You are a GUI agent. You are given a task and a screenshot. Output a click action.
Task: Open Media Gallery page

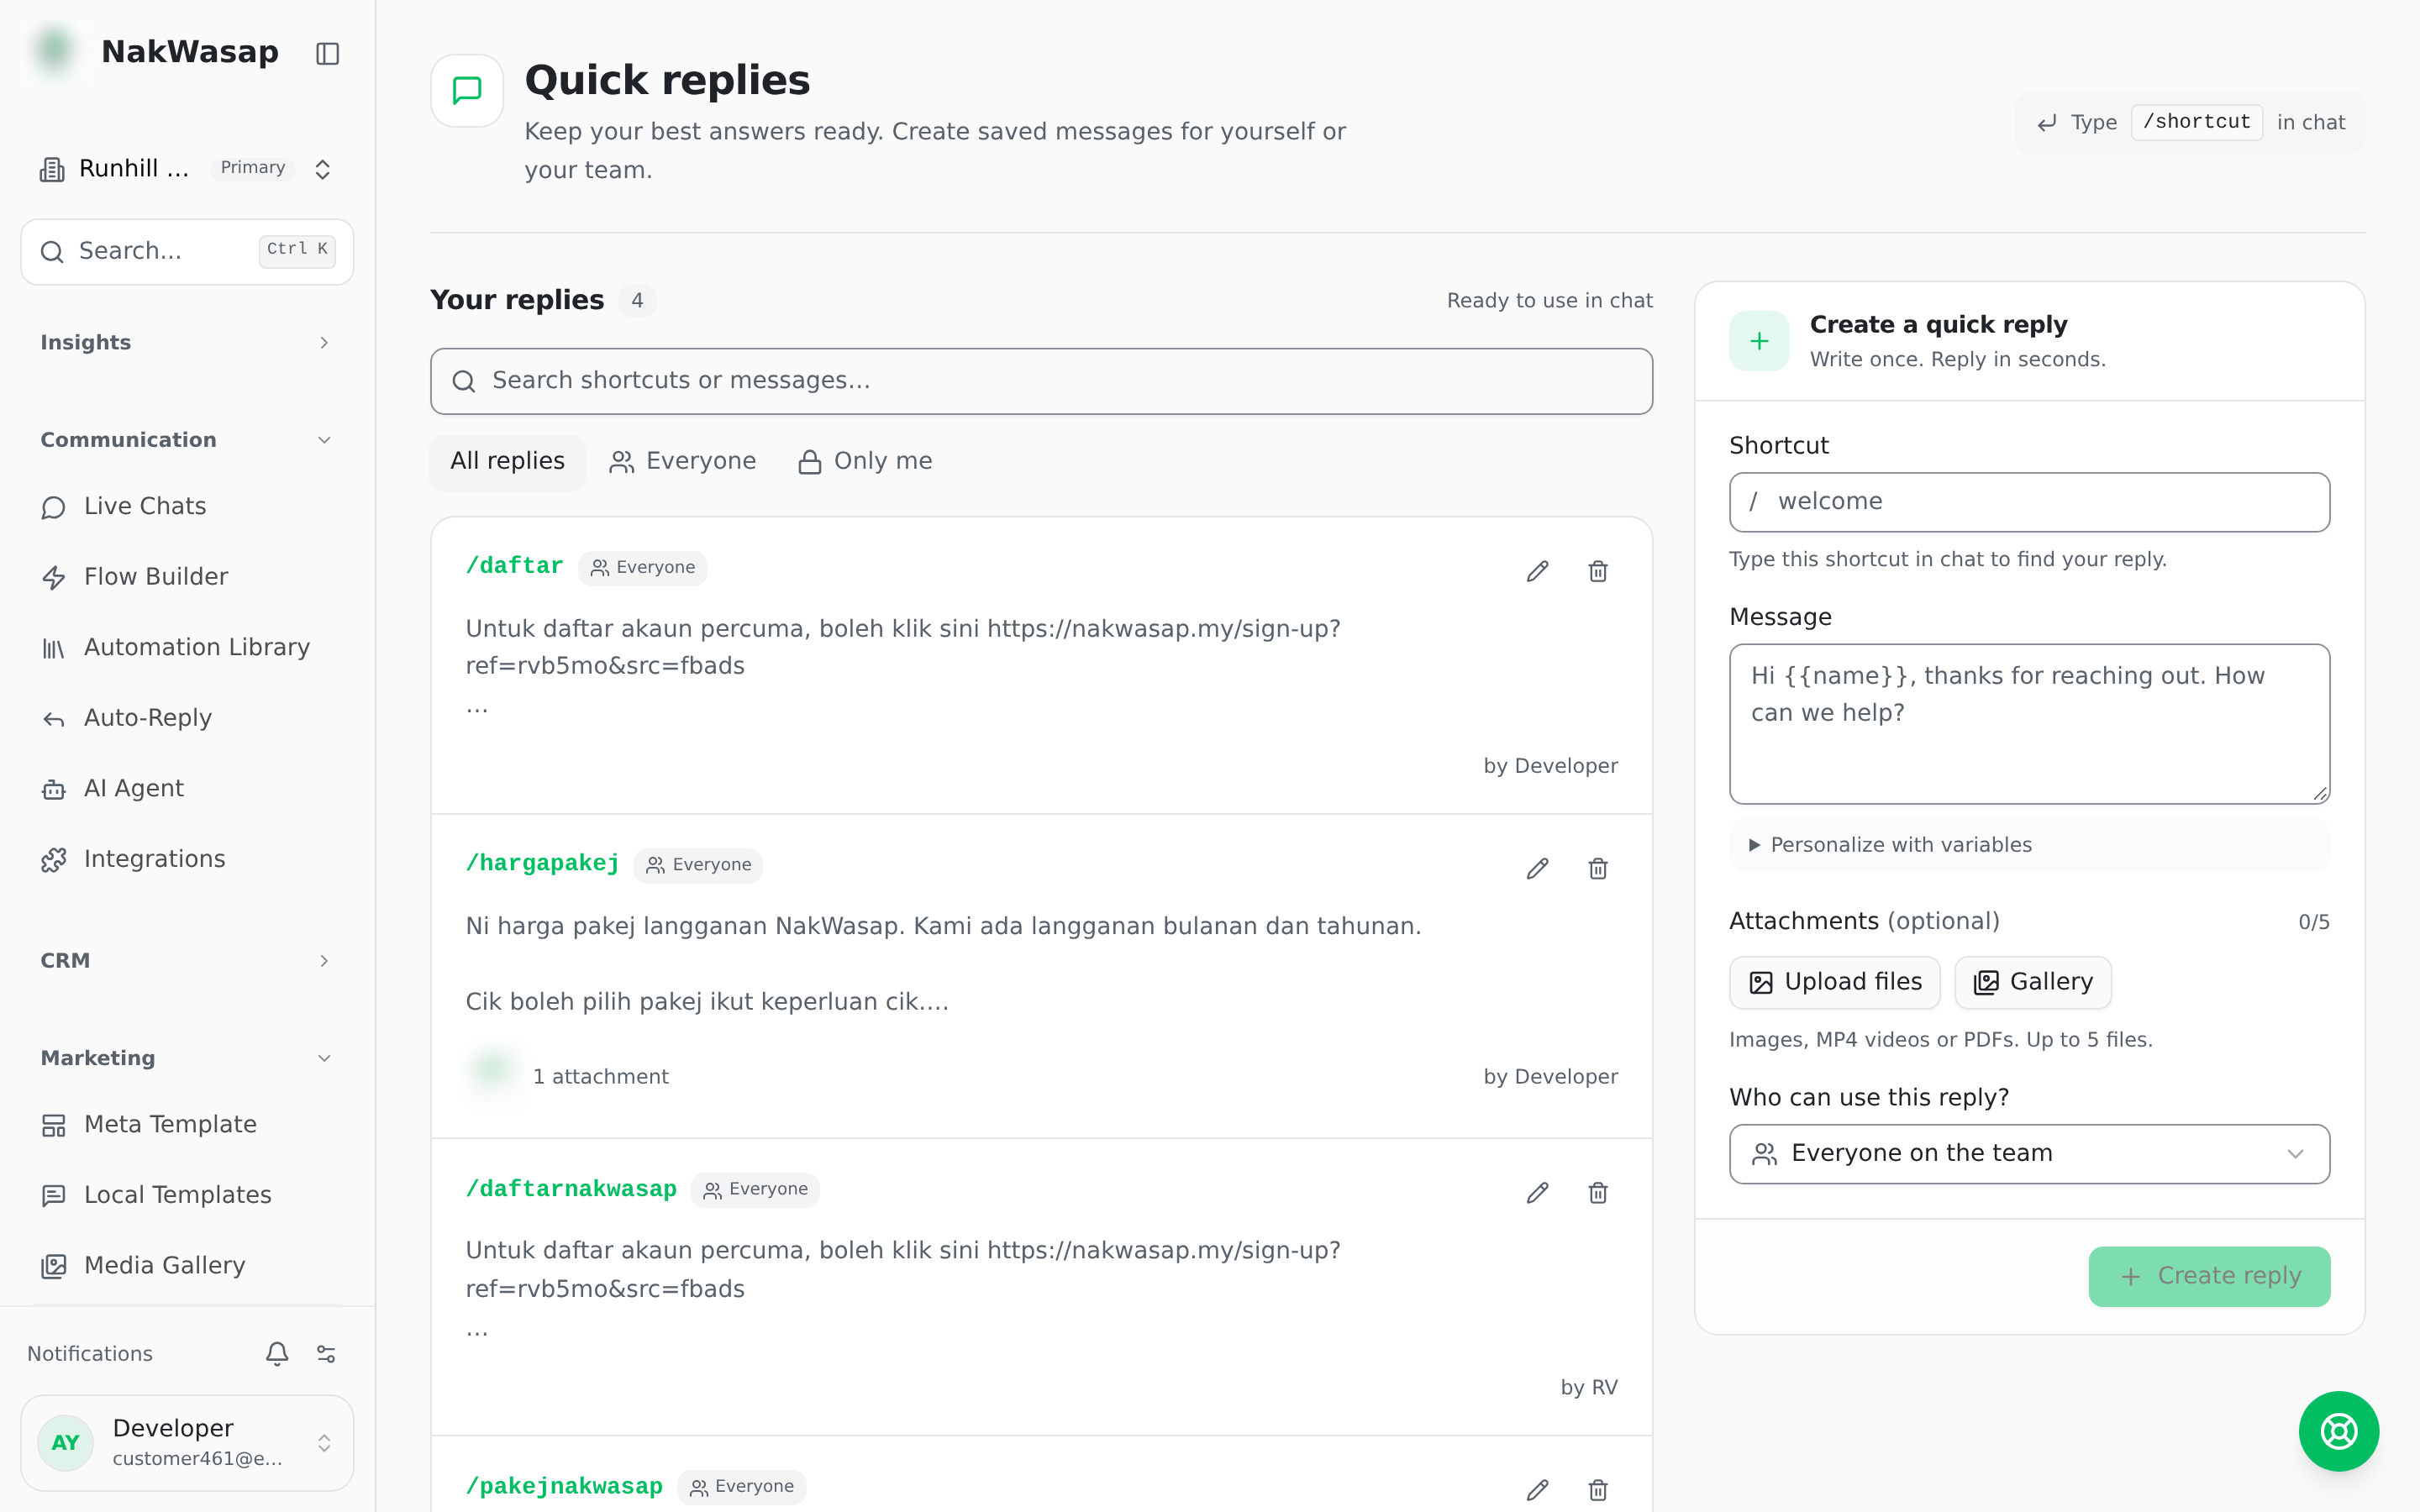186,1265
